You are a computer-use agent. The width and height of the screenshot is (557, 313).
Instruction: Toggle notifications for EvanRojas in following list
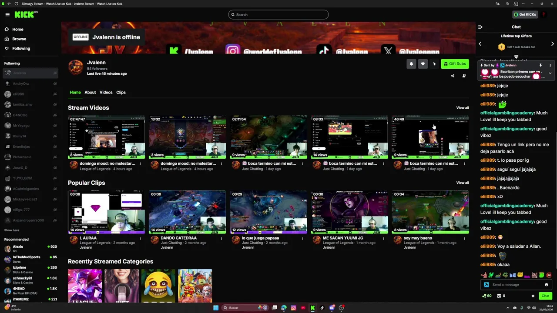55,147
